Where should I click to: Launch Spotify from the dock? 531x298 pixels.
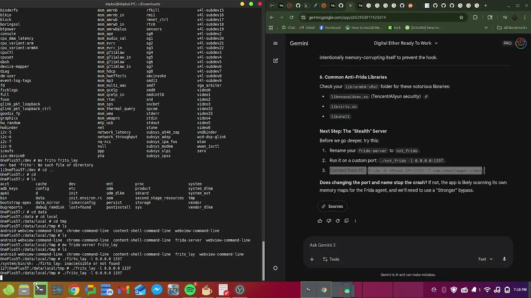[190, 290]
